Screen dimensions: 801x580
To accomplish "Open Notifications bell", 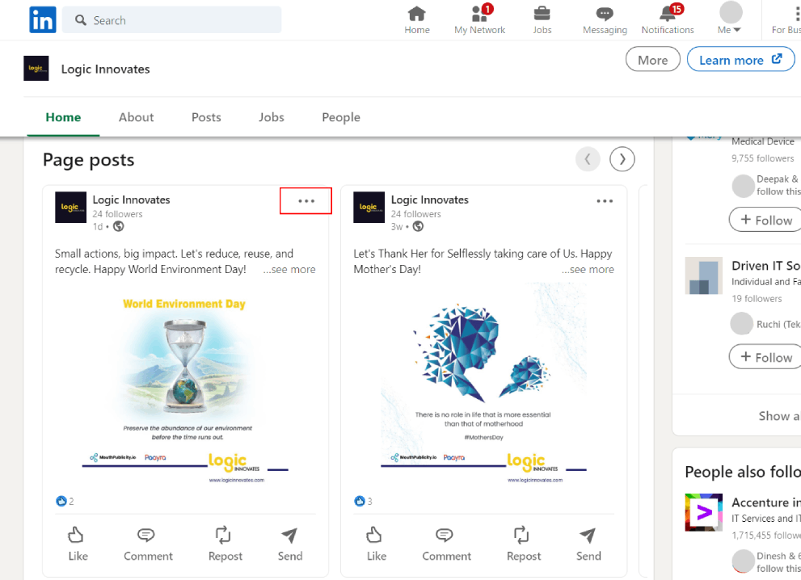I will coord(668,20).
